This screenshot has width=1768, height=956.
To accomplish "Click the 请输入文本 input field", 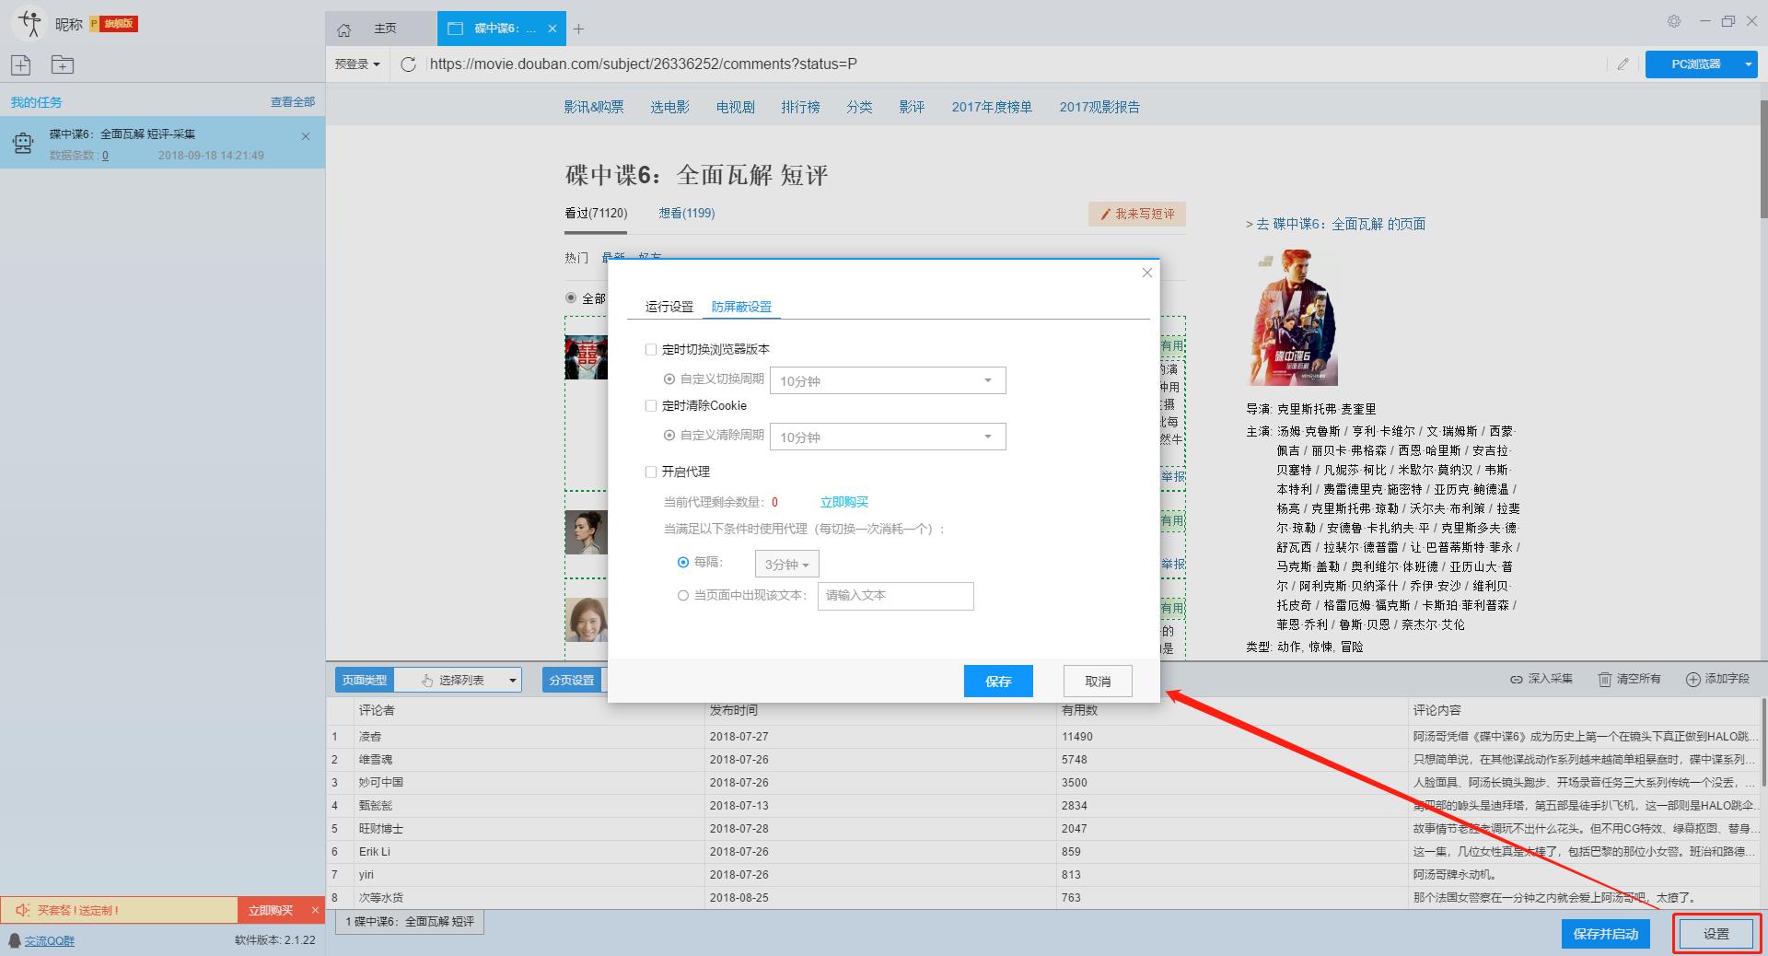I will click(895, 596).
